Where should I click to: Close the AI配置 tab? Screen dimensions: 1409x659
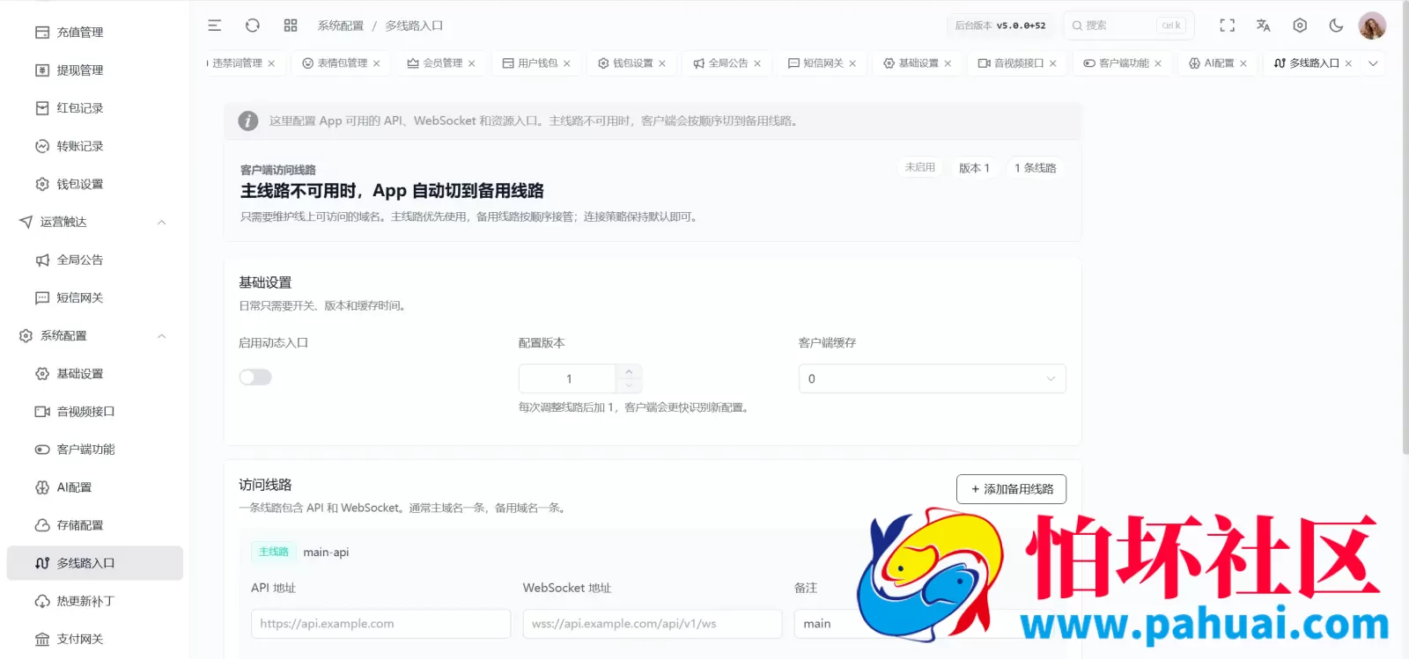click(1243, 63)
